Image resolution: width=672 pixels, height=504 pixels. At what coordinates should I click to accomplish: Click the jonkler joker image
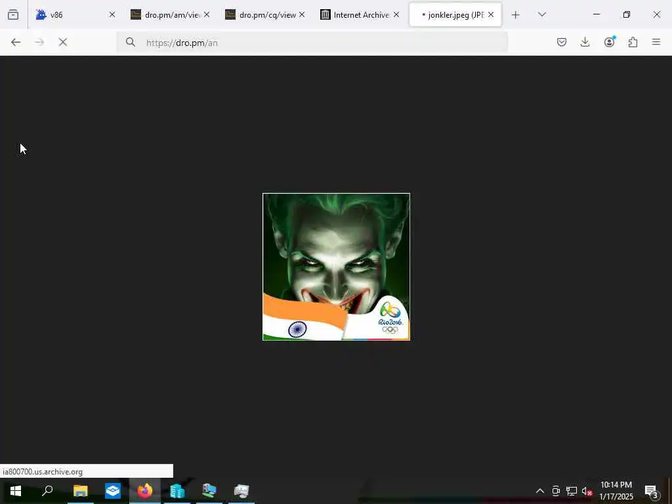[336, 266]
